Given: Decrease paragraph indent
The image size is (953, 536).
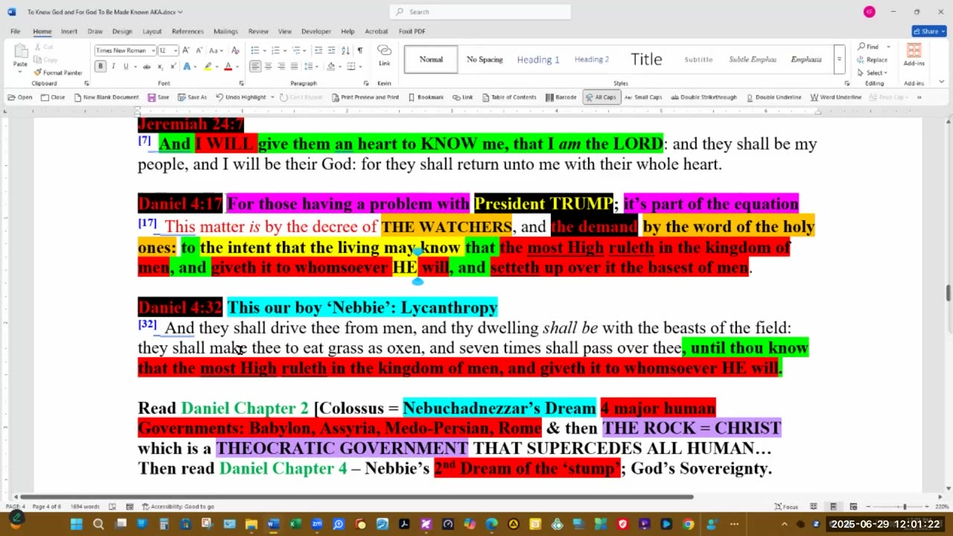Looking at the screenshot, I should pos(319,50).
